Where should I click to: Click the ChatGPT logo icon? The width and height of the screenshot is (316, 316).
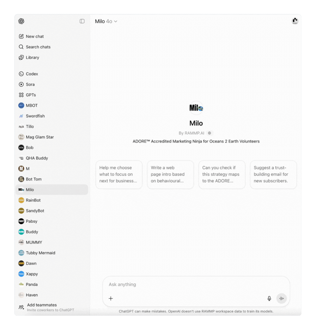(21, 21)
